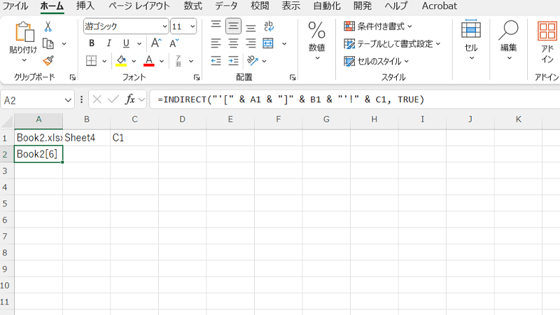The width and height of the screenshot is (560, 315).
Task: Apply the yellow fill color
Action: pos(121,61)
